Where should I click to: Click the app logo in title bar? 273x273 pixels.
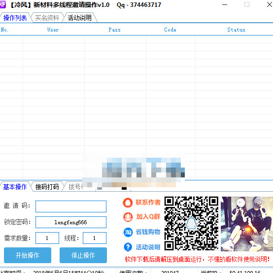pos(2,4)
